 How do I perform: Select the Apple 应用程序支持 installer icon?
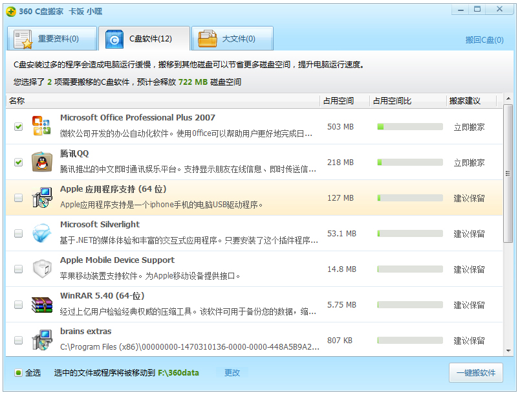pyautogui.click(x=41, y=198)
